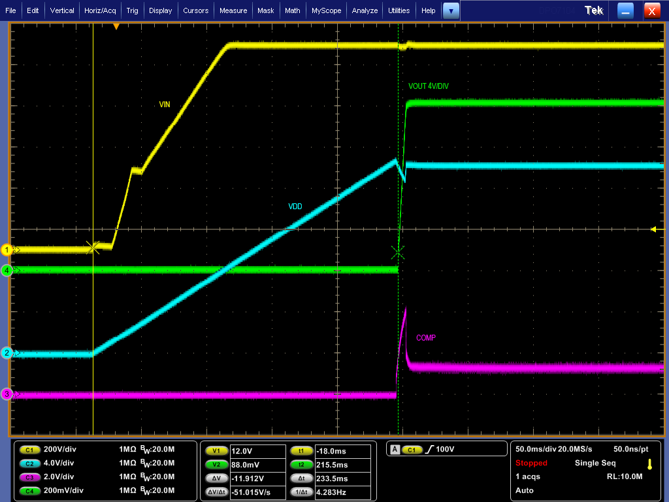Toggle the Stopped acquisition state
669x502 pixels.
point(530,463)
